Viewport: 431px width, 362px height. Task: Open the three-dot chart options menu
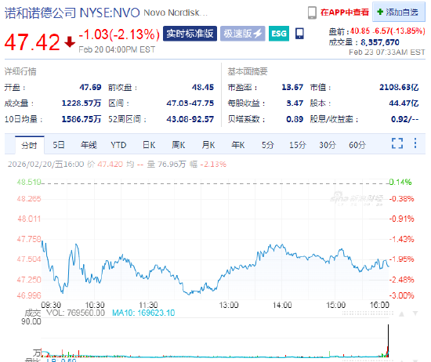pyautogui.click(x=415, y=143)
